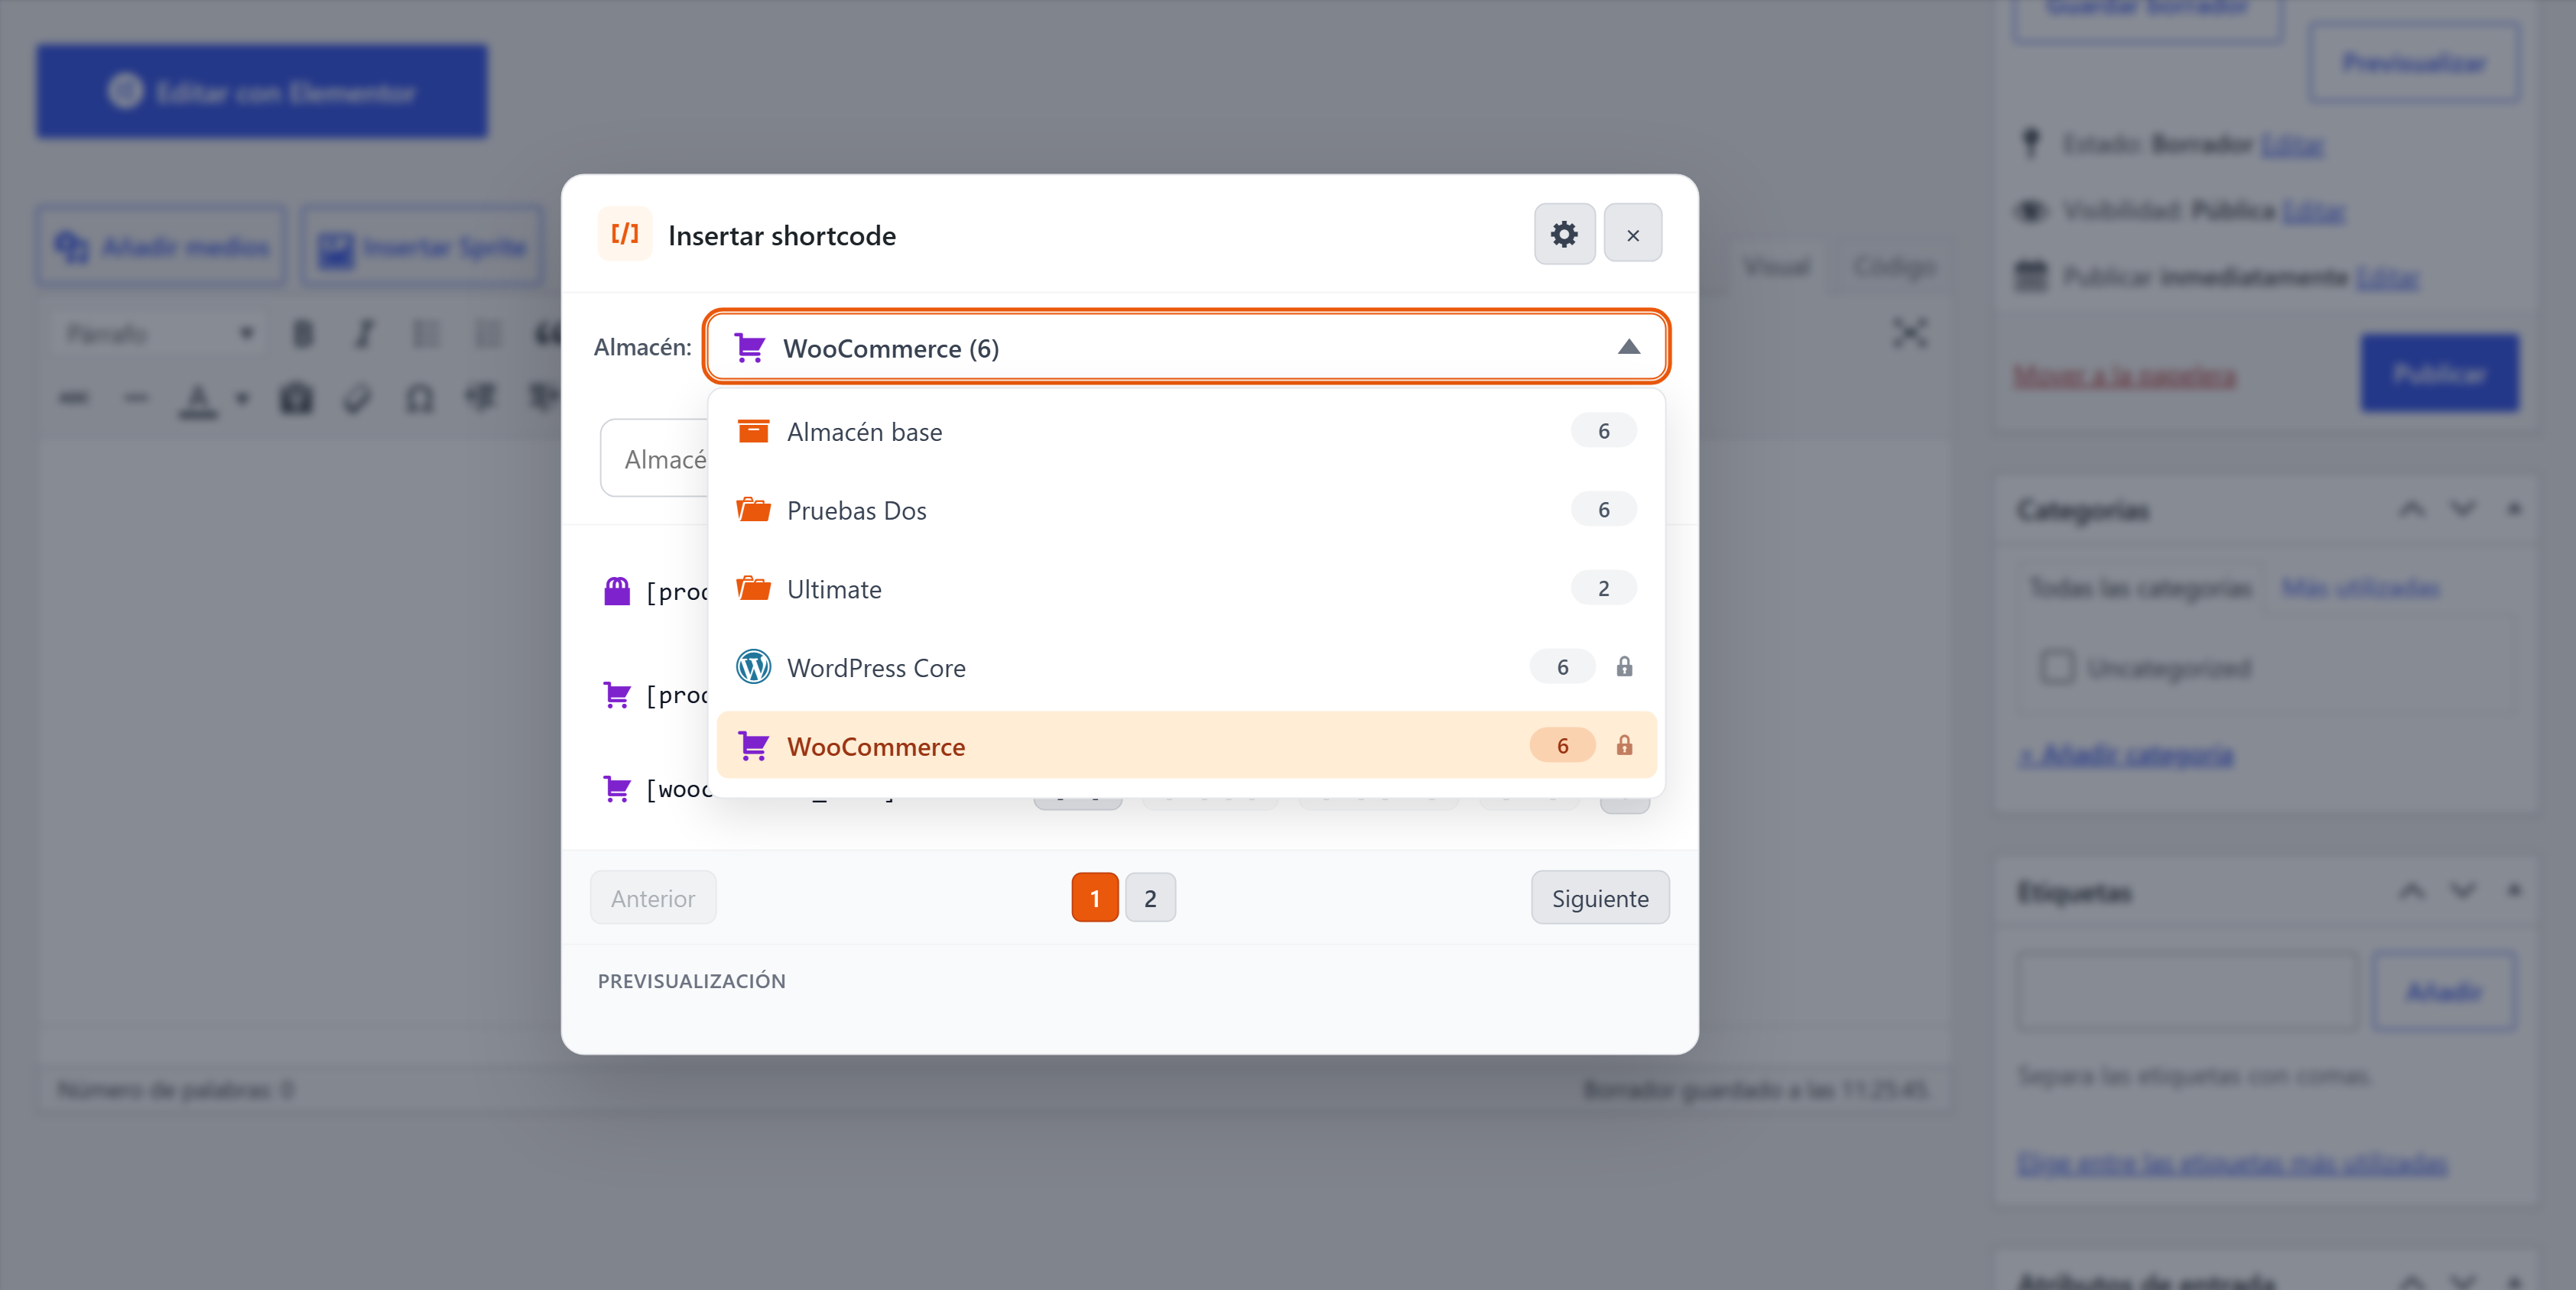This screenshot has width=2576, height=1290.
Task: Click the purple shop bag shortcode icon
Action: [x=617, y=592]
